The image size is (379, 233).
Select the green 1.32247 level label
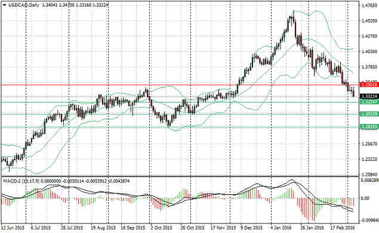tap(369, 102)
